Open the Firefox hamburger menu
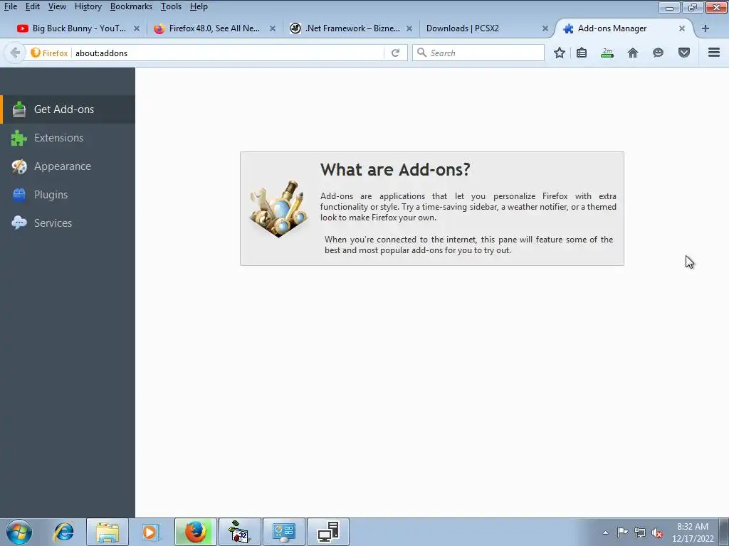 714,53
